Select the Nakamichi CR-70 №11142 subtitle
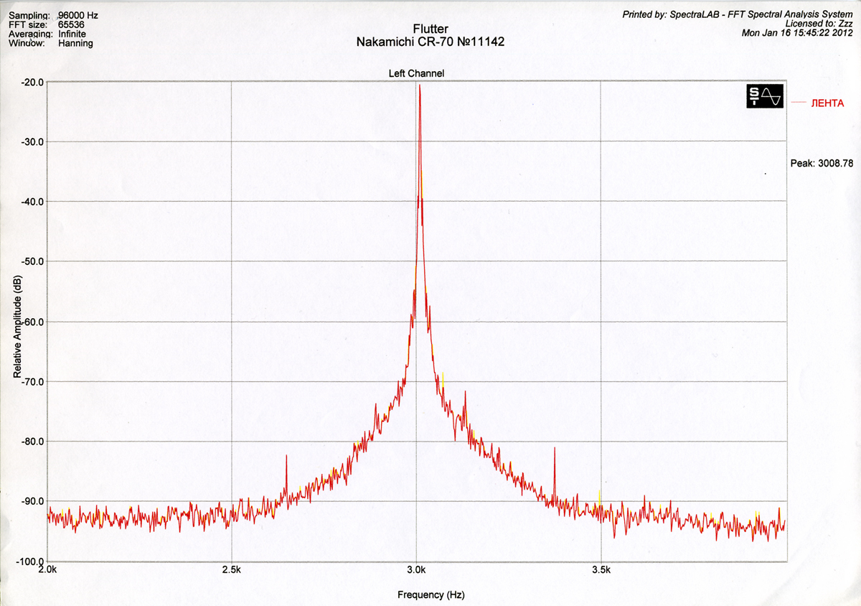Viewport: 861px width, 606px height. click(x=430, y=42)
